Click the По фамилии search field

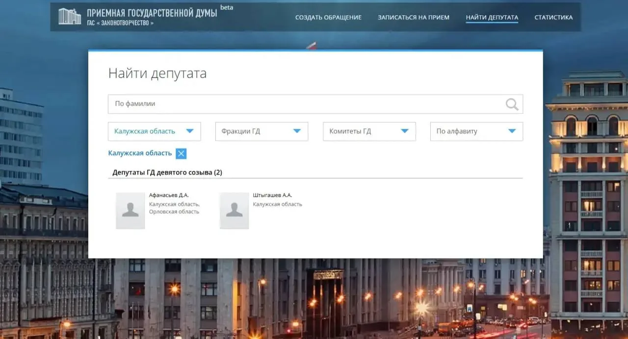click(315, 104)
